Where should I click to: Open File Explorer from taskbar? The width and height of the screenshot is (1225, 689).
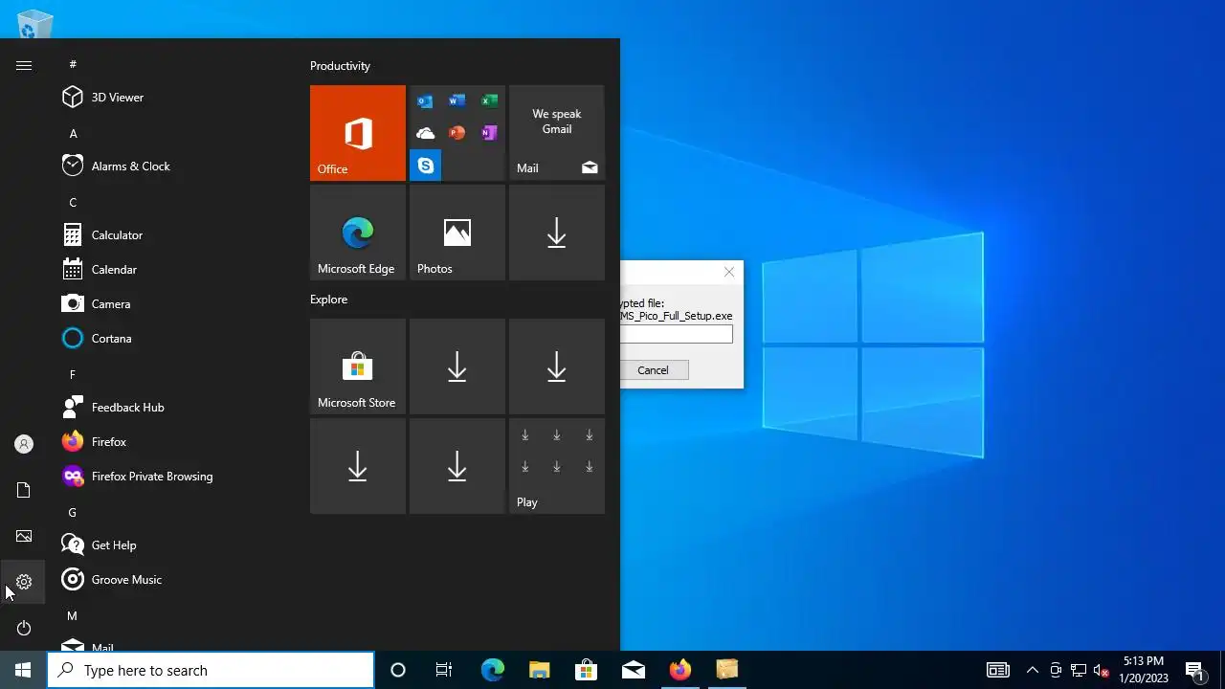[x=539, y=670]
